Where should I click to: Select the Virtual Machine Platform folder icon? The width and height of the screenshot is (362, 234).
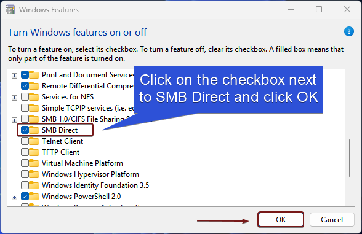(x=34, y=163)
